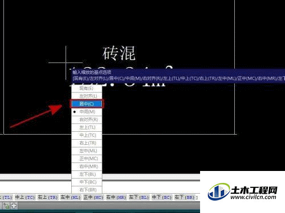Pick the 中间(M) entry with the bullet
The height and width of the screenshot is (213, 285).
coord(87,112)
